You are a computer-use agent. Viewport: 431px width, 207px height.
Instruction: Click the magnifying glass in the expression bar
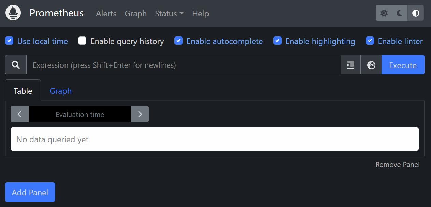(x=15, y=64)
